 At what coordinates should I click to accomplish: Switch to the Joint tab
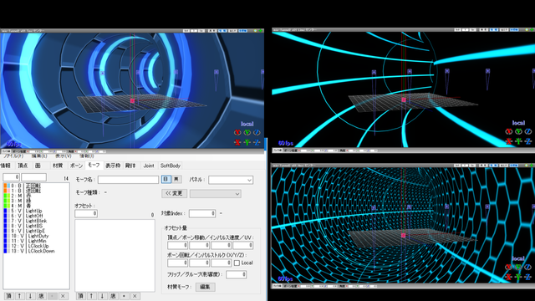point(149,166)
